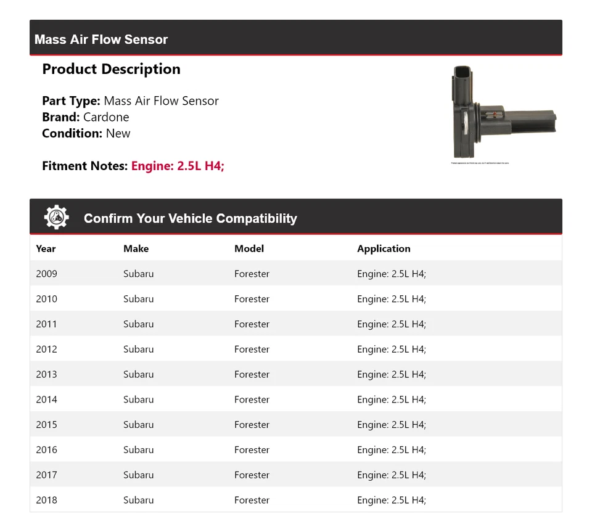Click the Product Description heading
592x532 pixels.
point(111,69)
